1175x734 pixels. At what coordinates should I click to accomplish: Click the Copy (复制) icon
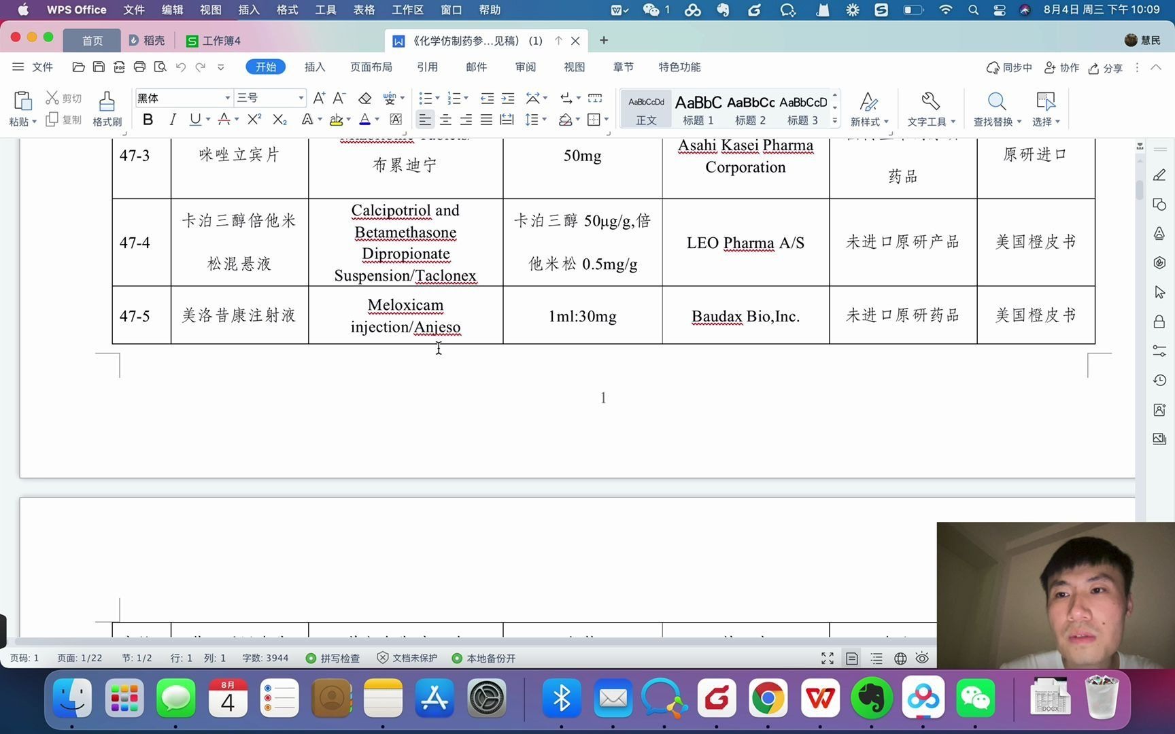tap(52, 120)
